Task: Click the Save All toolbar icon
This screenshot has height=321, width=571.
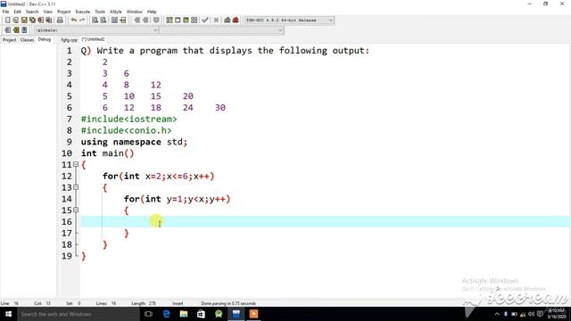Action: coord(32,20)
